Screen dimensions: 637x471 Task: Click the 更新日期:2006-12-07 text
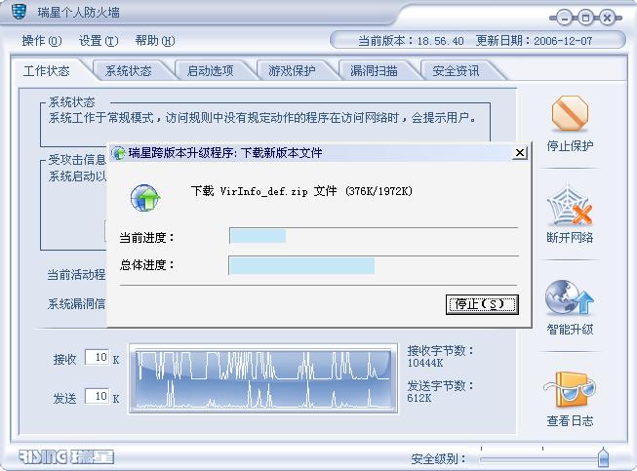point(534,41)
